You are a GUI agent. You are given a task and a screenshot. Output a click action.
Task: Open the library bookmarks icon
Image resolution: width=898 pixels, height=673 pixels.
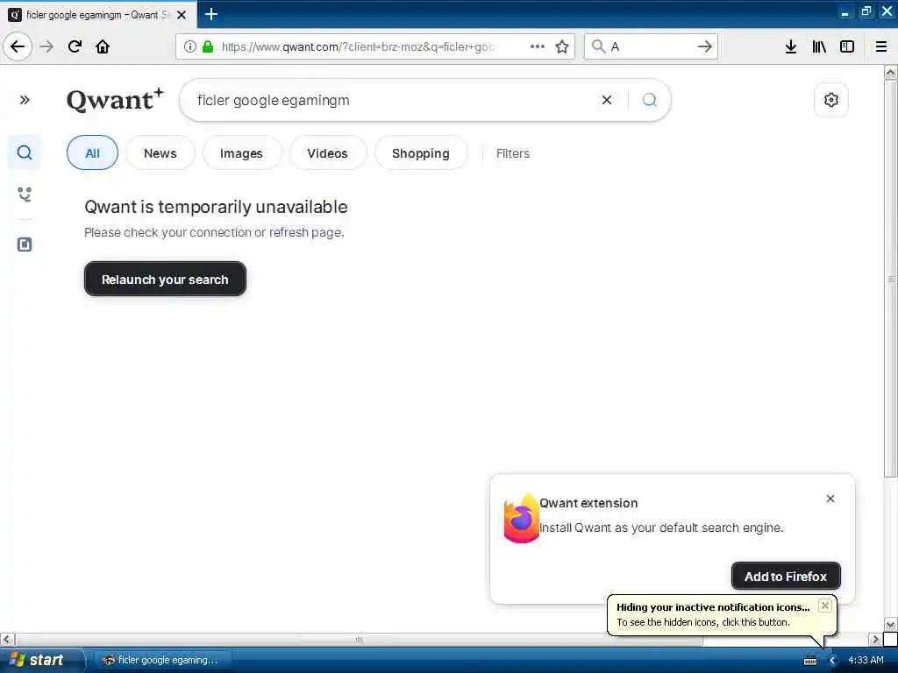tap(819, 46)
